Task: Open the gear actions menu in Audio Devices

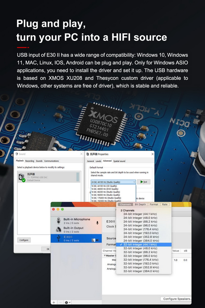Action: (67, 302)
